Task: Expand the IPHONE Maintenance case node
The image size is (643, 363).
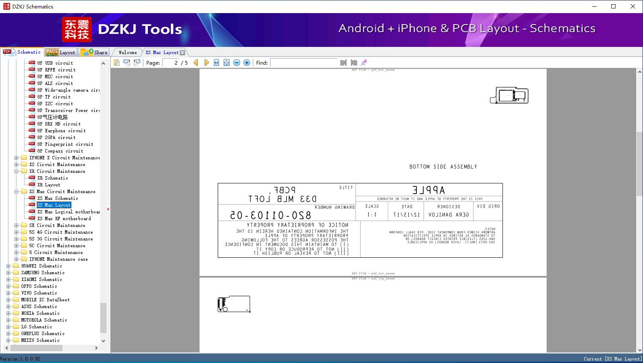Action: tap(16, 259)
